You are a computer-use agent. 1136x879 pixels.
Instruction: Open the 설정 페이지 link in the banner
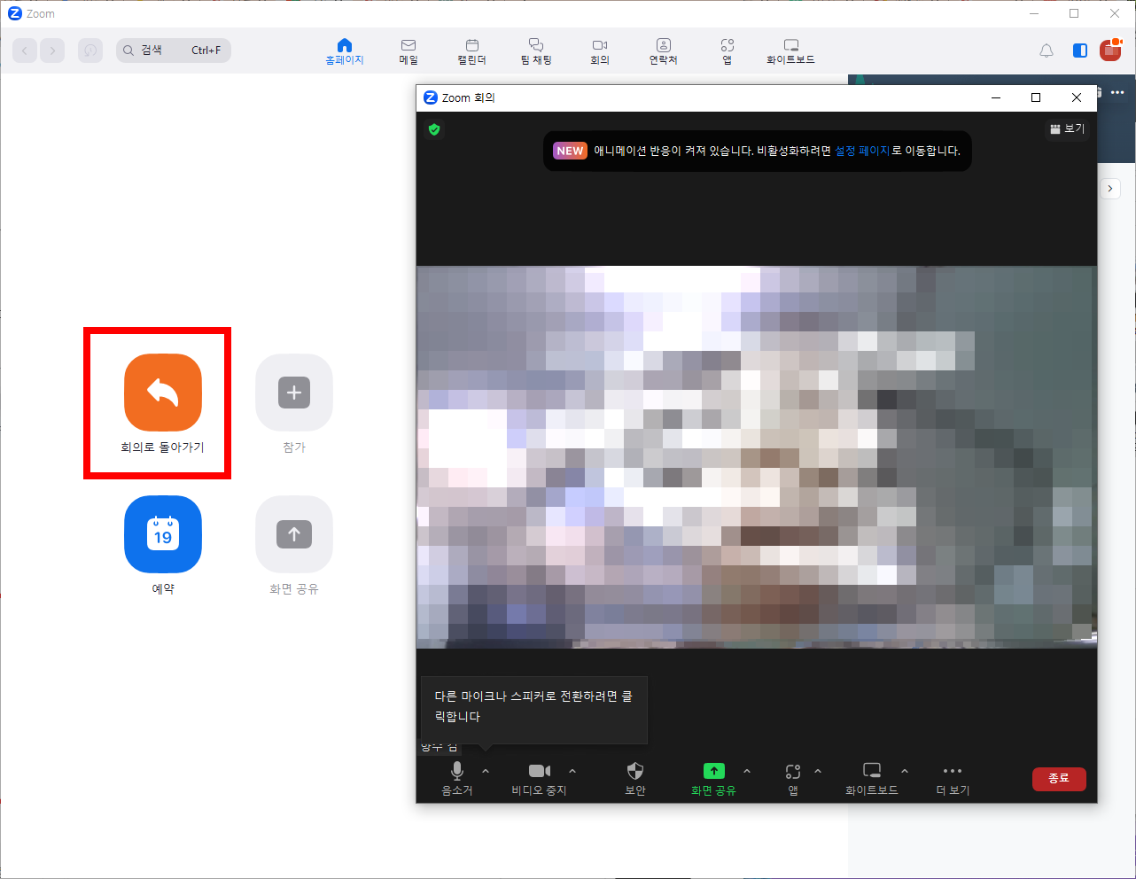[x=861, y=152]
